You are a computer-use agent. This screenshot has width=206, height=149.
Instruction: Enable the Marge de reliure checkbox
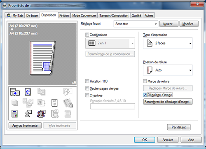coord(145,81)
